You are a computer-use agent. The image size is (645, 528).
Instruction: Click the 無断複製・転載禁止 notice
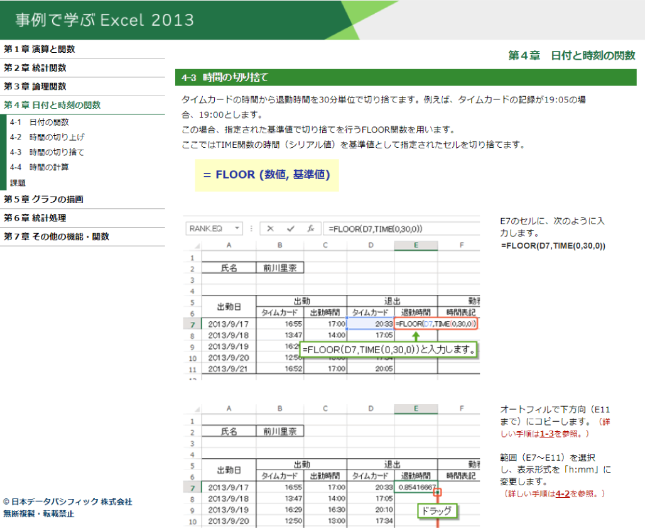pos(39,514)
